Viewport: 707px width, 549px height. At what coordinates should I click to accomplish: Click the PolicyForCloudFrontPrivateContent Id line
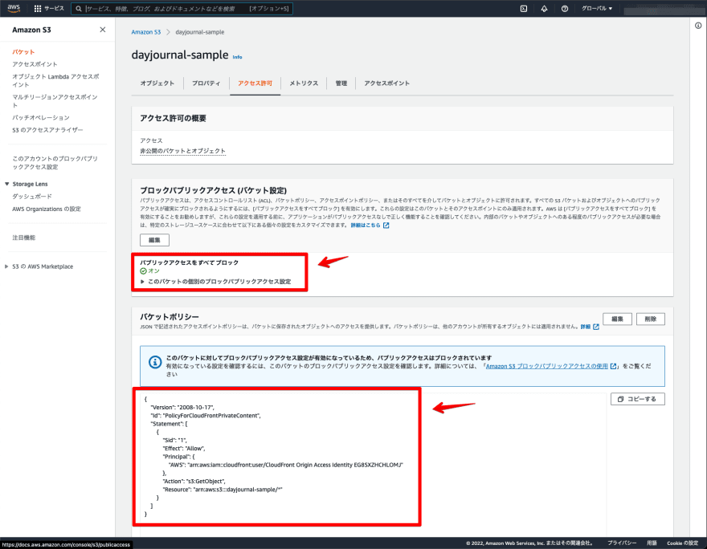coord(206,416)
